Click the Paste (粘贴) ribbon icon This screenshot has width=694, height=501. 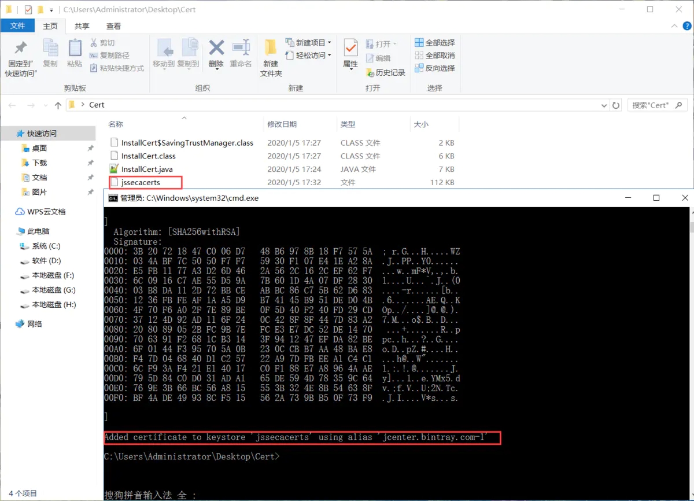tap(75, 48)
